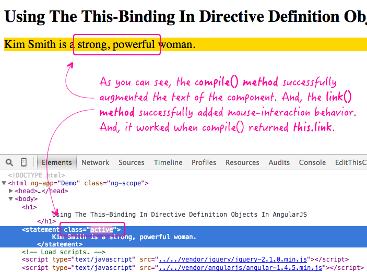Click the inspect element magnifier icon

coord(9,162)
